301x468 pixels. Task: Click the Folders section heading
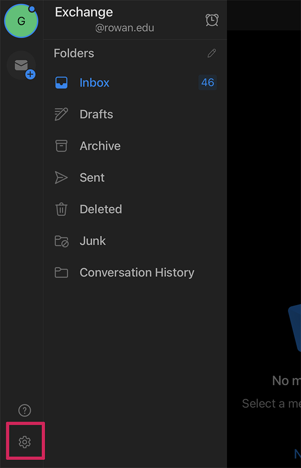pos(74,53)
